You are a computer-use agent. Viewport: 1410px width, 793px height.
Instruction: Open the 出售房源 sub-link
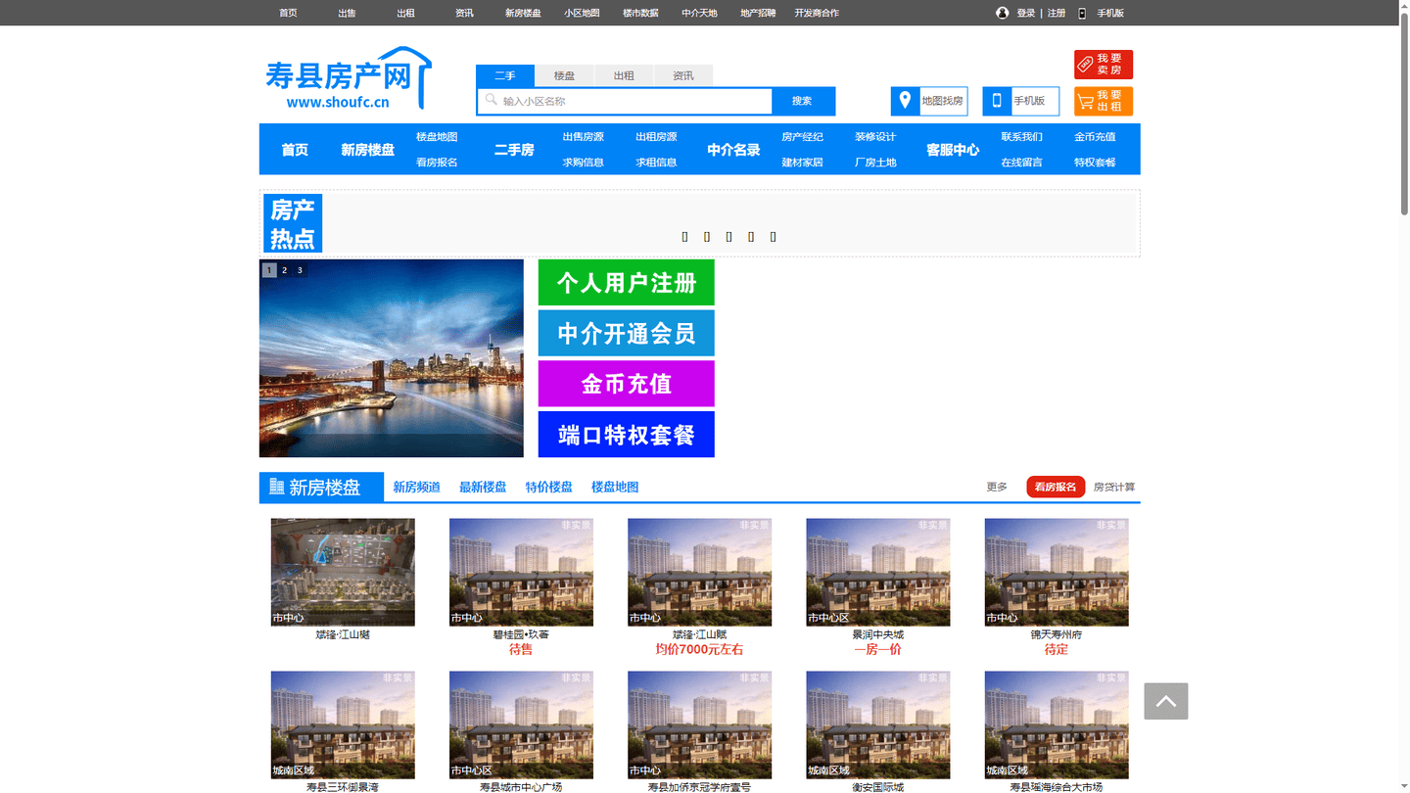coord(583,137)
